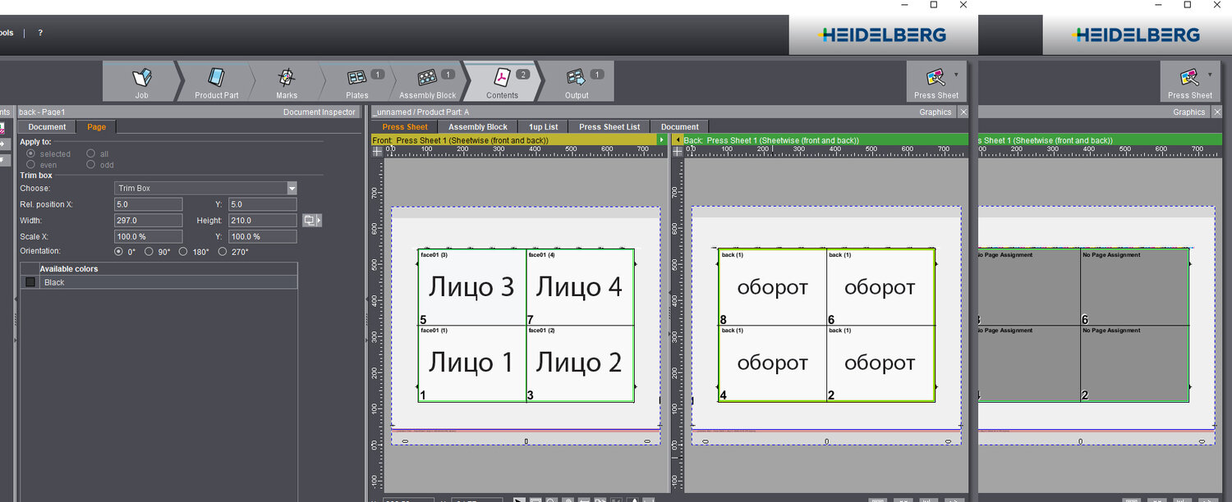Open the Job workflow step
The width and height of the screenshot is (1232, 502).
[x=141, y=82]
